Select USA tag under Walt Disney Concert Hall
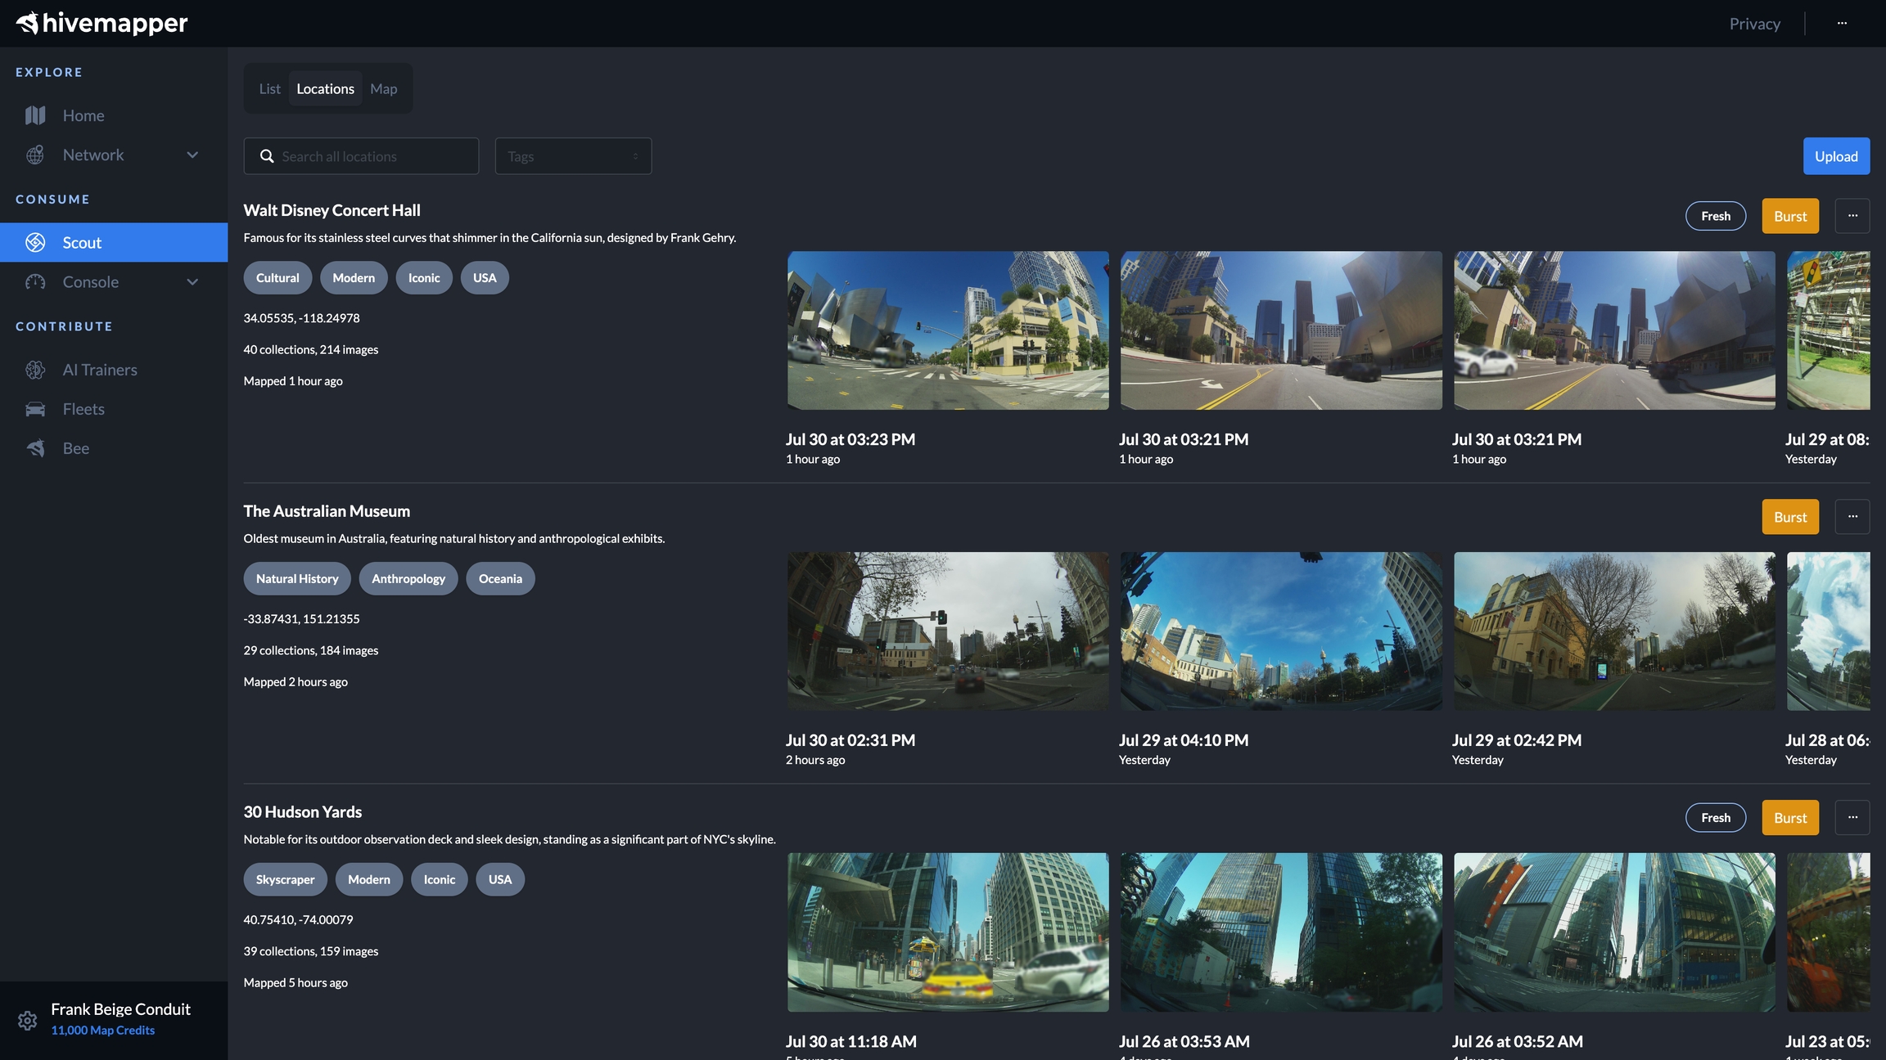 (x=485, y=278)
